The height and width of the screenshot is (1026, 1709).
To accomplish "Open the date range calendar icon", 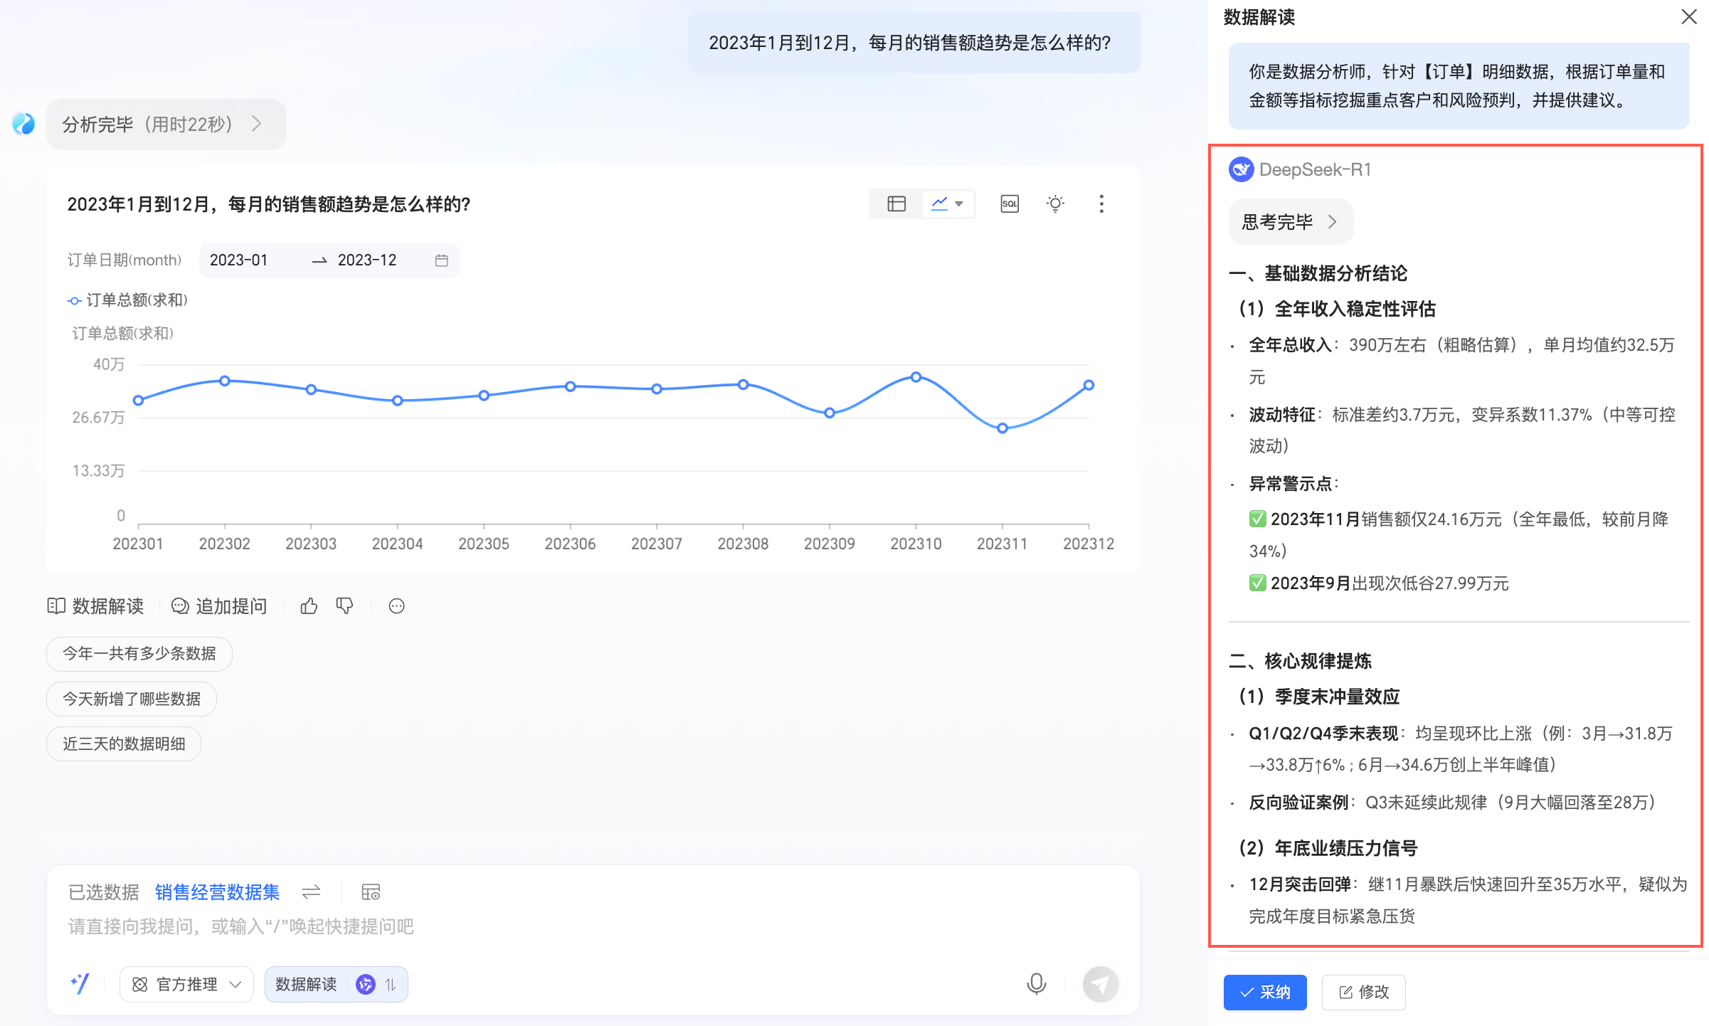I will click(442, 260).
